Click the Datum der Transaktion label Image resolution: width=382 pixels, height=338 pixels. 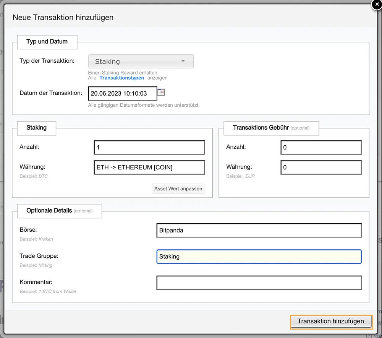[51, 93]
